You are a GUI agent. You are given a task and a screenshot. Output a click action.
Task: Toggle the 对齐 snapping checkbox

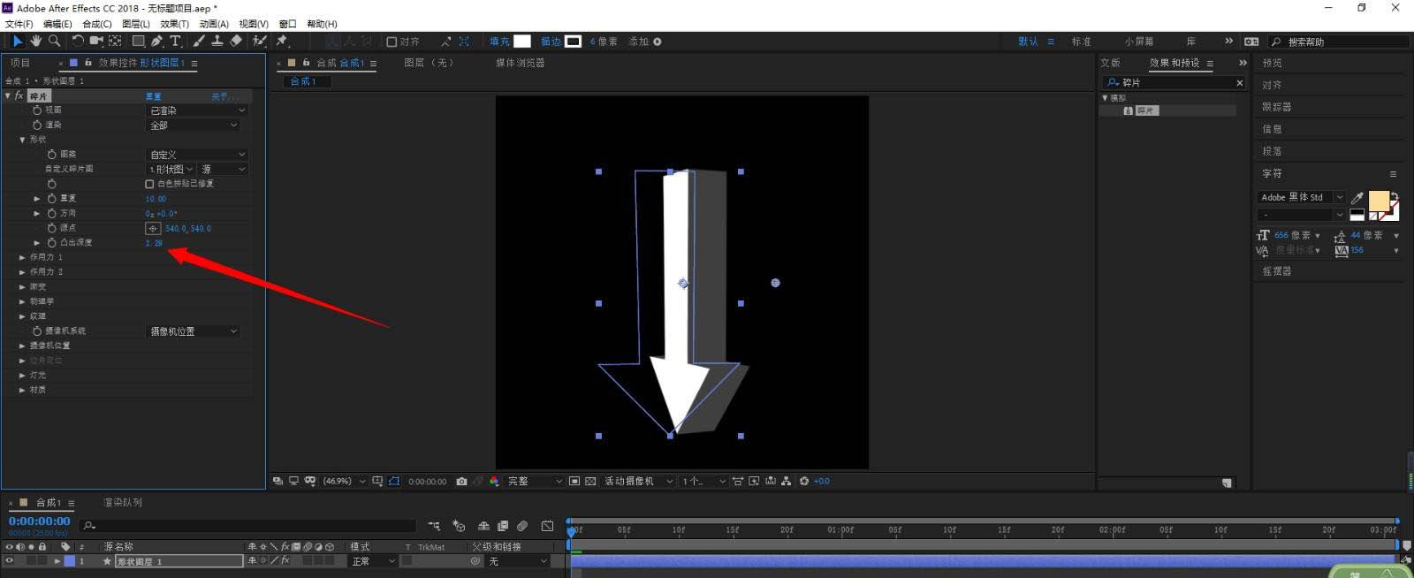click(x=392, y=42)
